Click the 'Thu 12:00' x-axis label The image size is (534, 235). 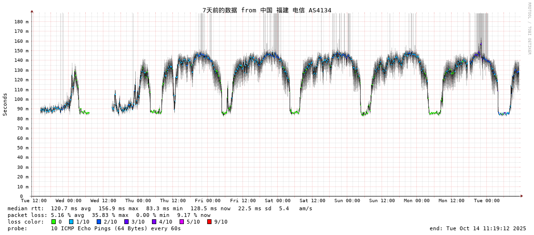click(x=173, y=201)
